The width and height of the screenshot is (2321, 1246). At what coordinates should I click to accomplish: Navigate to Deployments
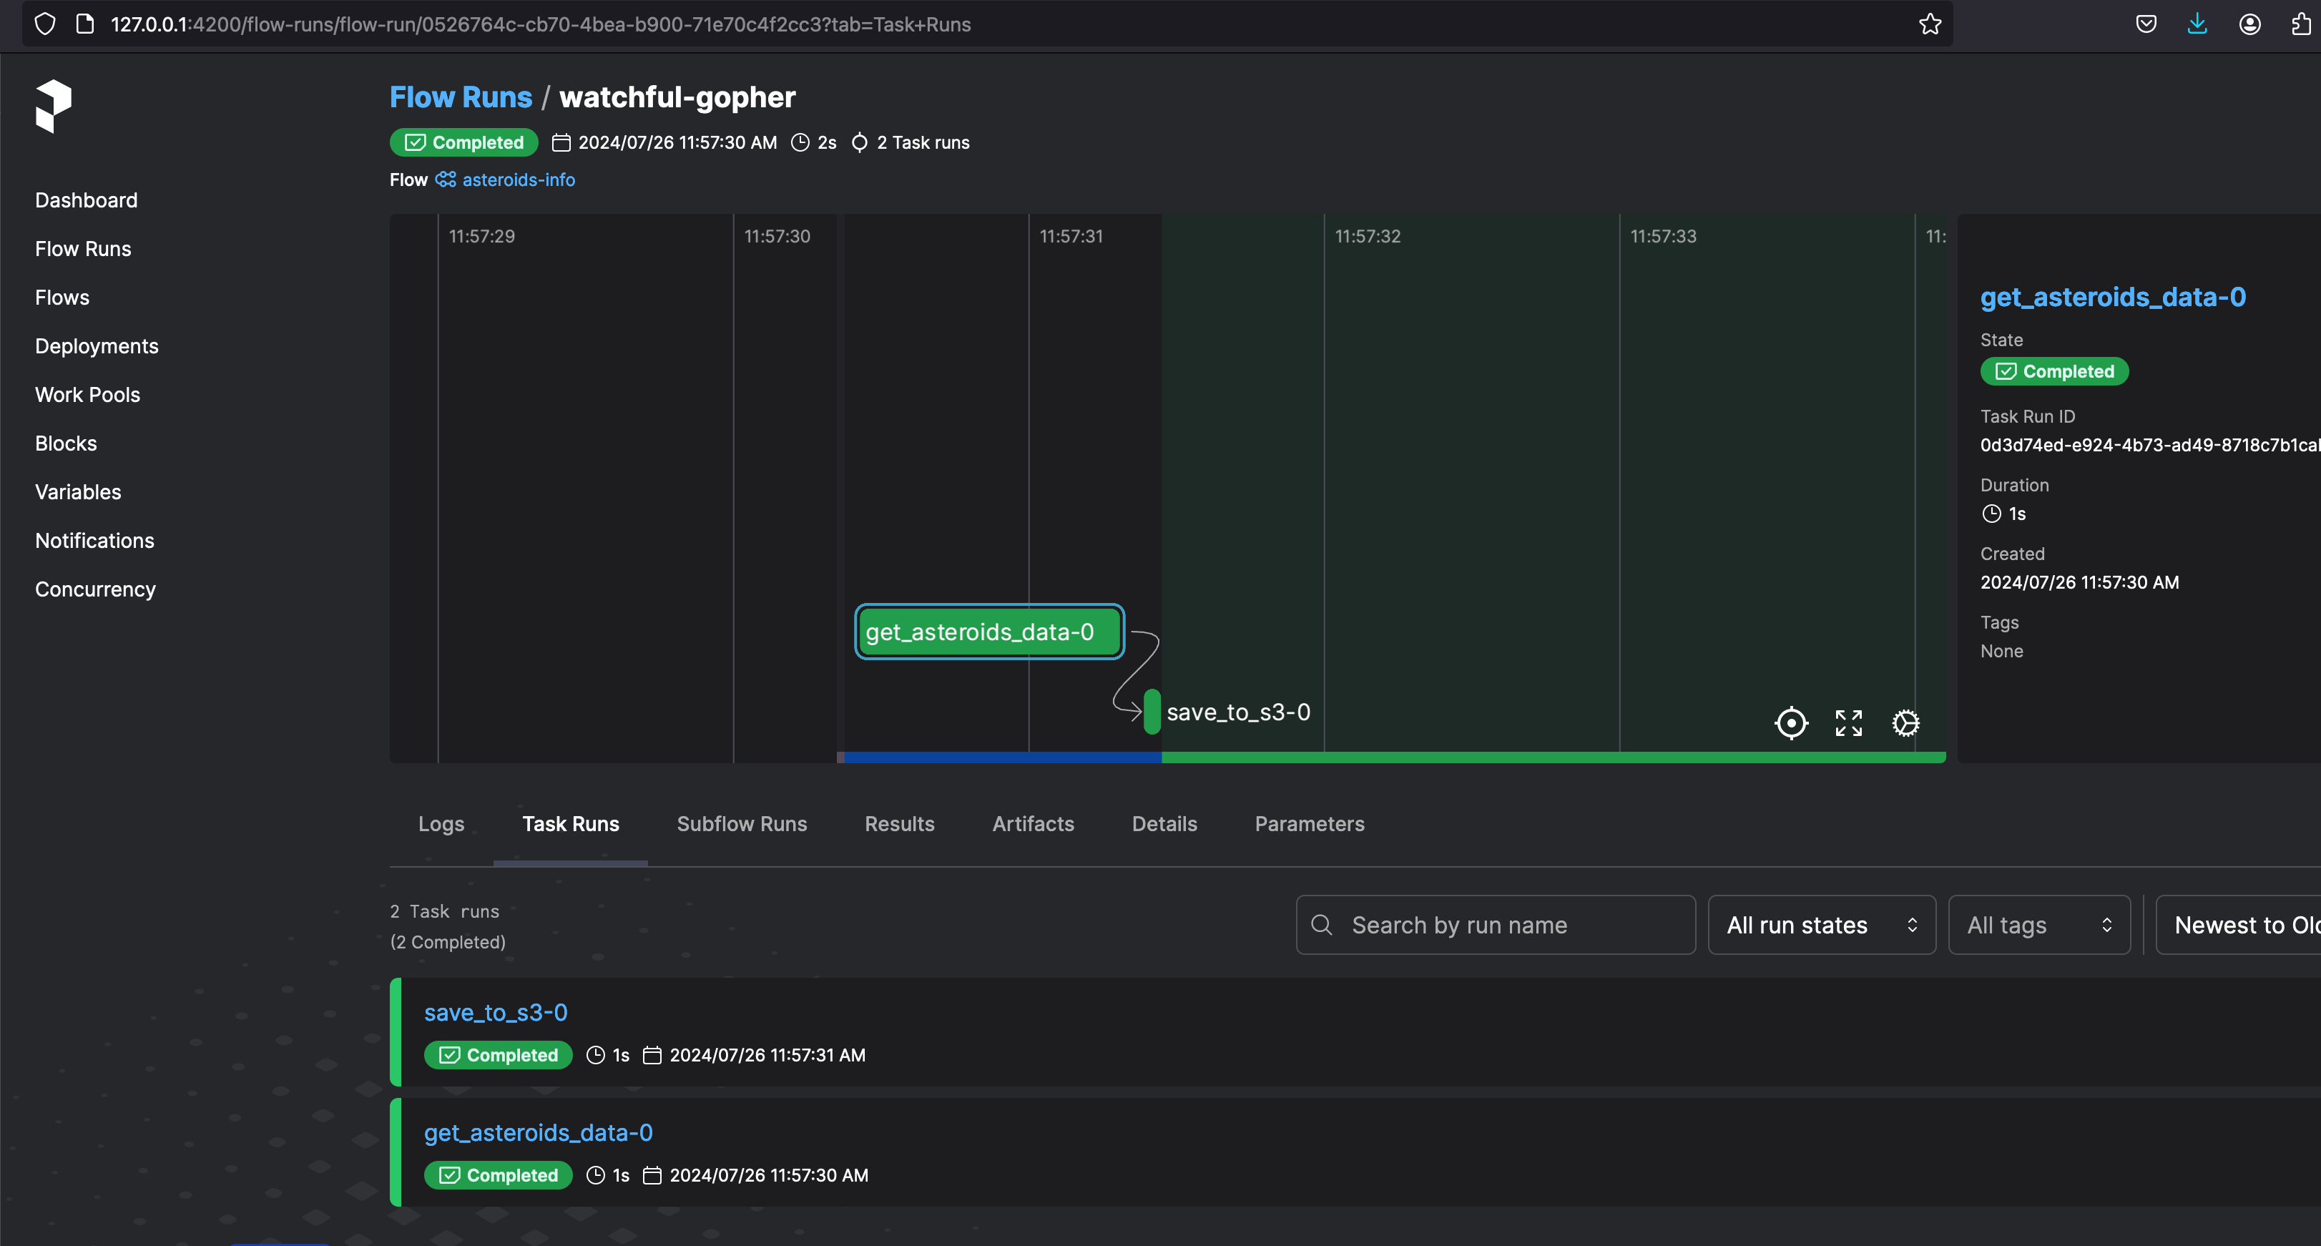point(97,346)
